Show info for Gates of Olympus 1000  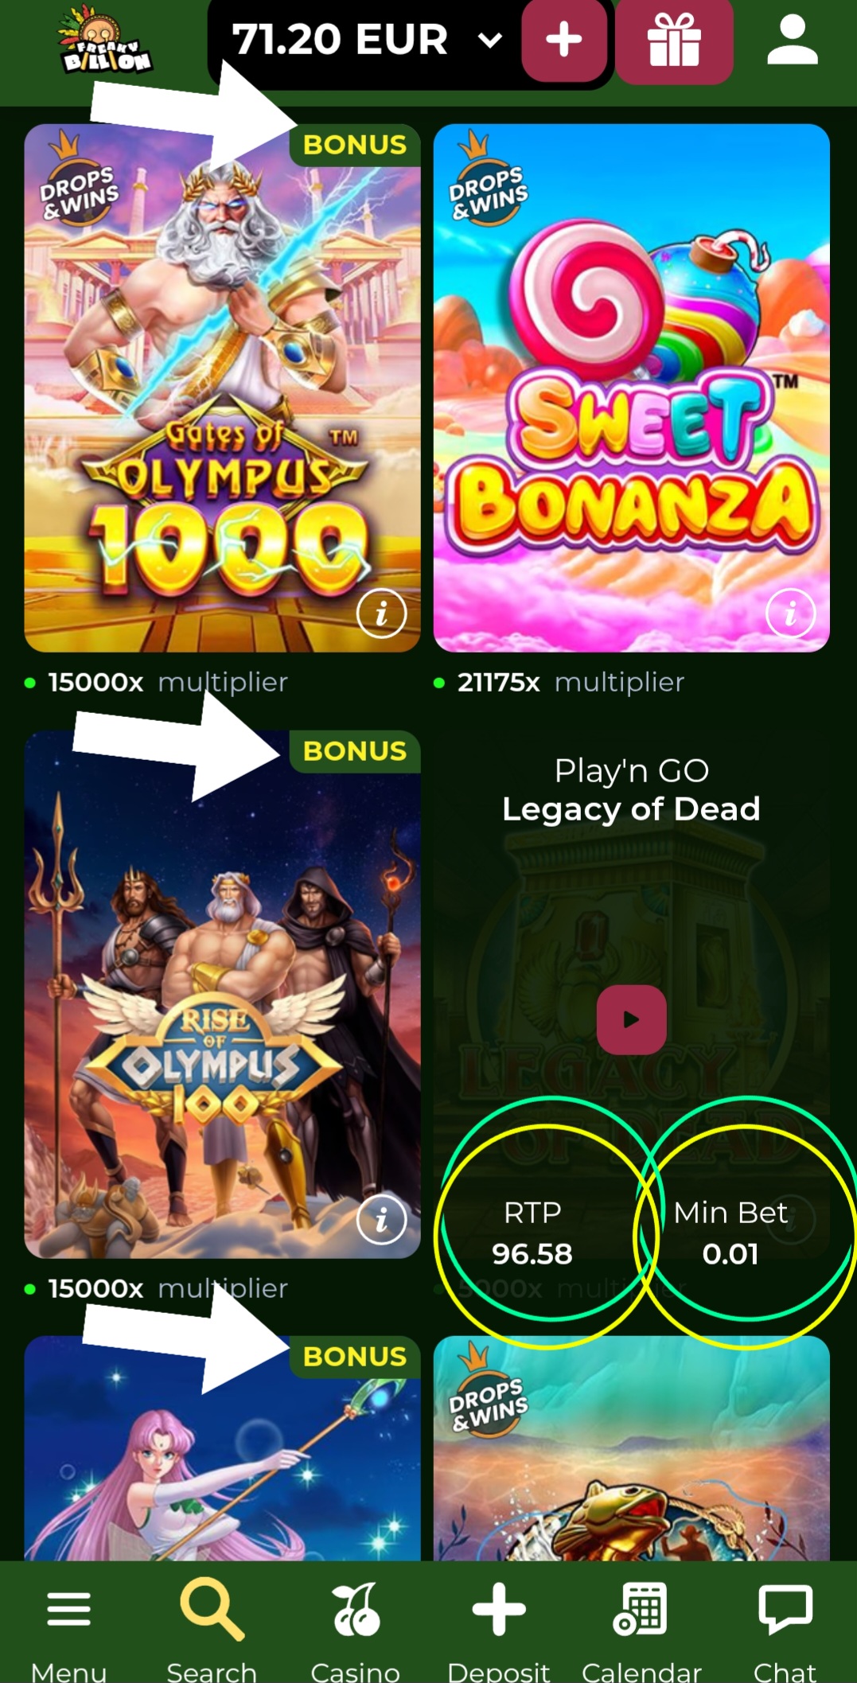point(382,614)
